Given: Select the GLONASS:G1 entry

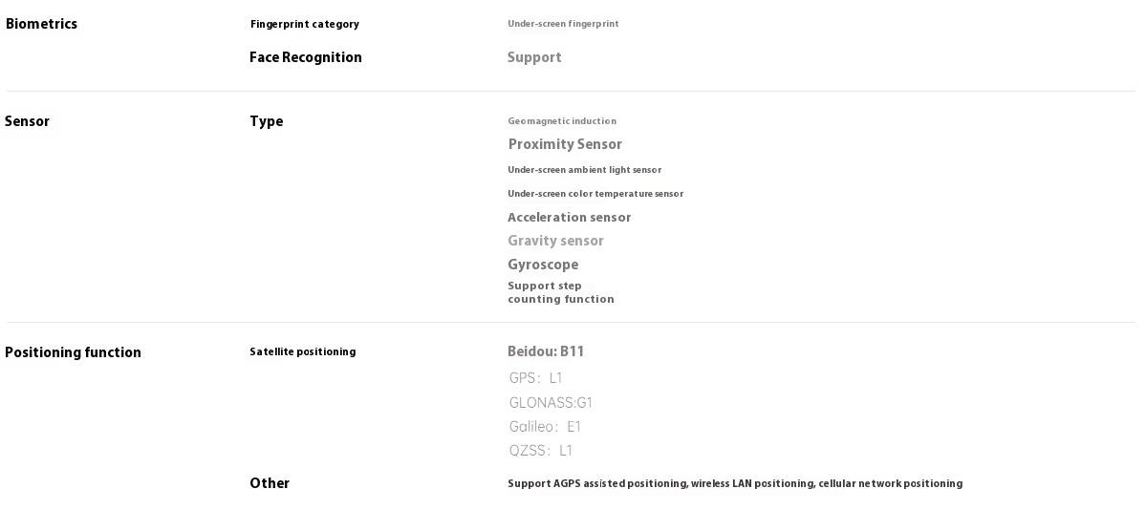Looking at the screenshot, I should (x=551, y=403).
